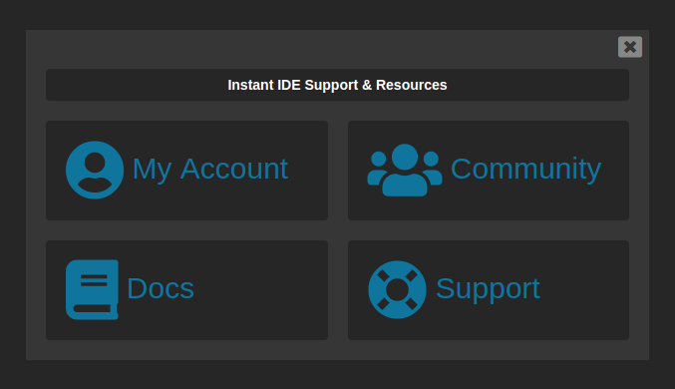Click the Docs book icon
The width and height of the screenshot is (675, 389).
pyautogui.click(x=92, y=289)
